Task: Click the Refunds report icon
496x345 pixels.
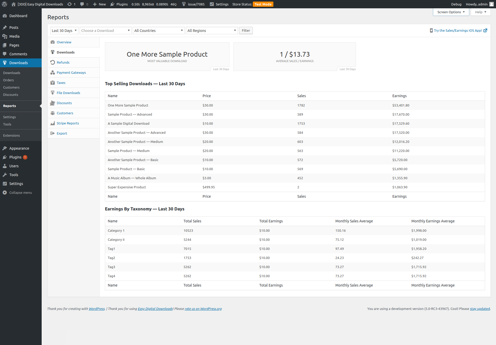Action: click(x=53, y=62)
